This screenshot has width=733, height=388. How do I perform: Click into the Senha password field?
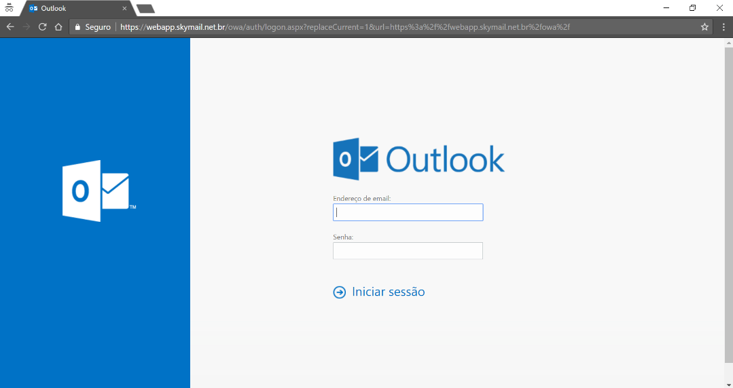pos(408,251)
